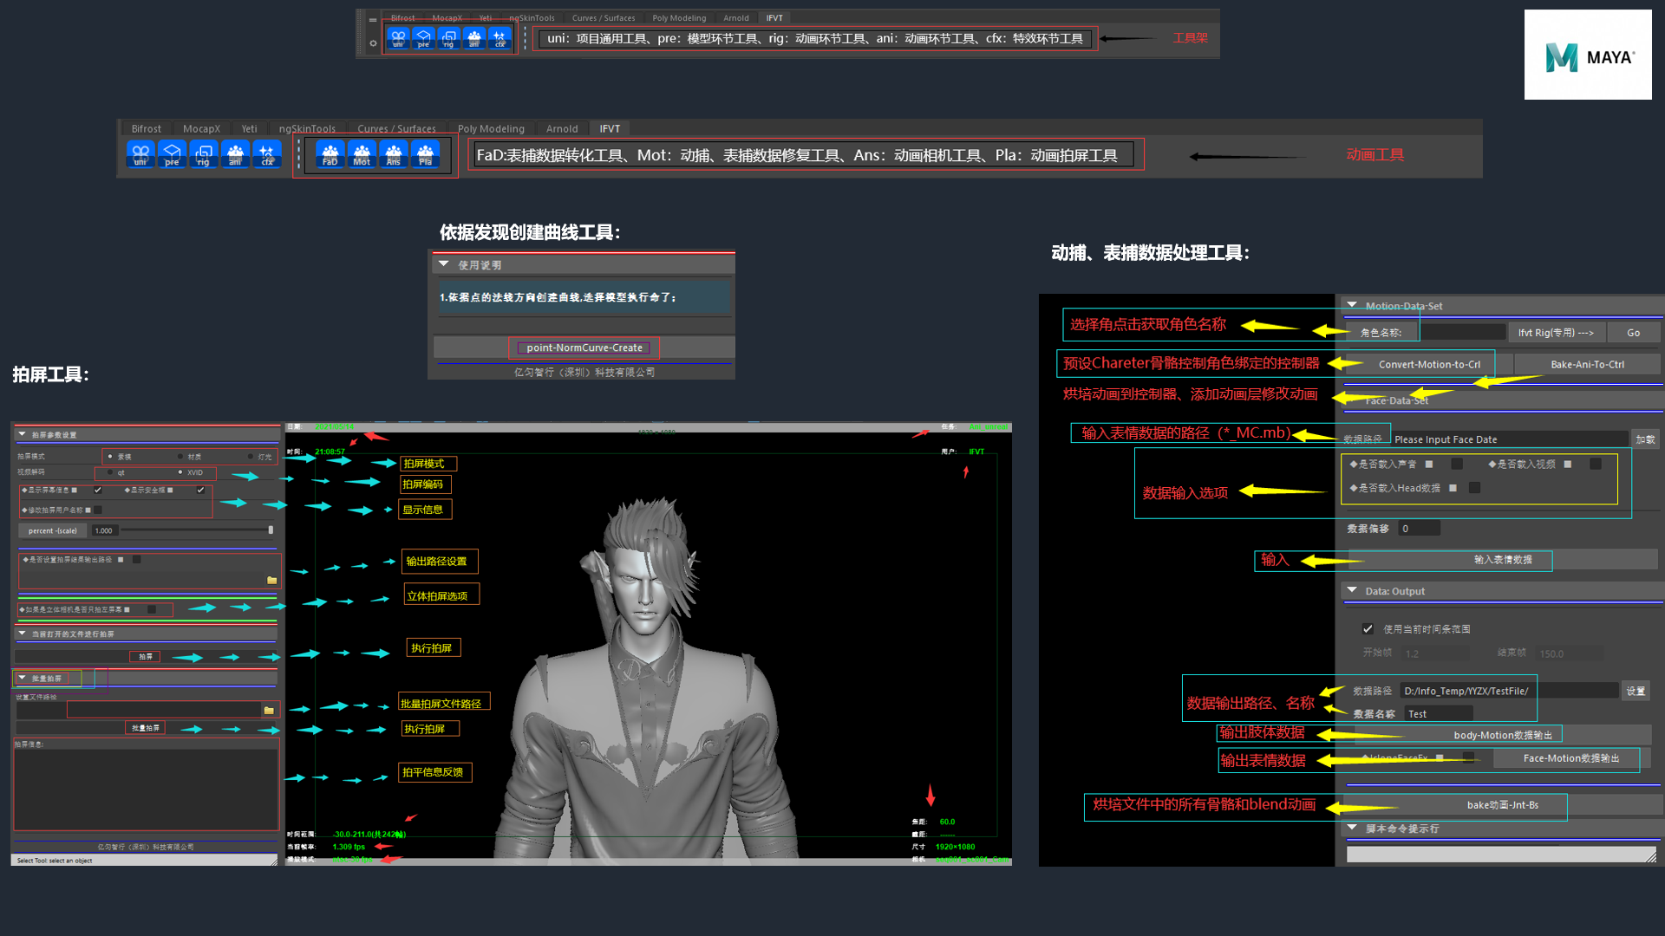Viewport: 1665px width, 936px height.
Task: Toggle the 显示屏幕信息 checkbox
Action: 98,490
